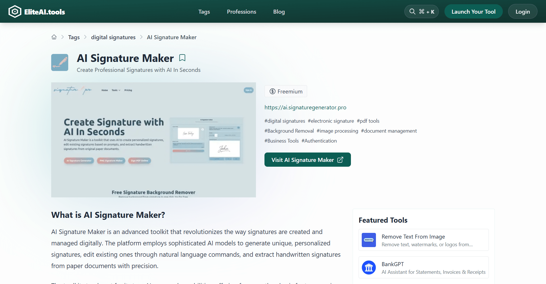Click the #pdf tools tag
The width and height of the screenshot is (546, 284).
[x=368, y=121]
